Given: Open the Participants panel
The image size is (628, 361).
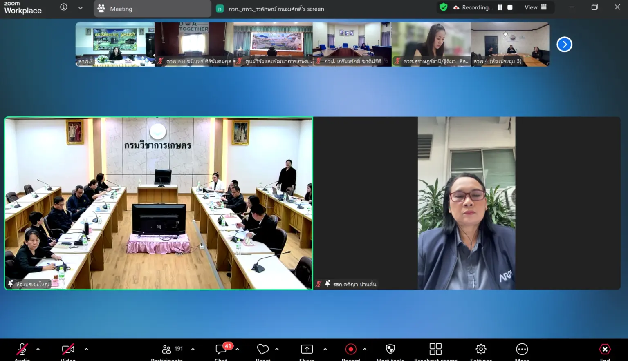Looking at the screenshot, I should pyautogui.click(x=167, y=350).
